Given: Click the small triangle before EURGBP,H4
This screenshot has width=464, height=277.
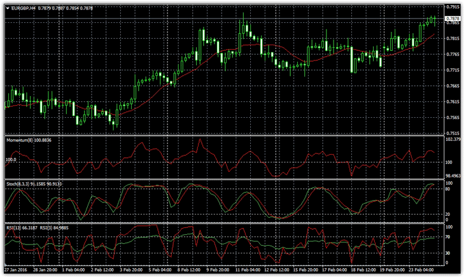Looking at the screenshot, I should click(8, 8).
